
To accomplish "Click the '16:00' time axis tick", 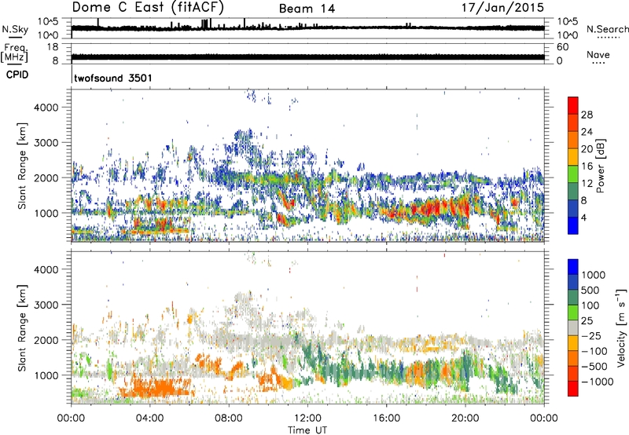I will [x=386, y=419].
